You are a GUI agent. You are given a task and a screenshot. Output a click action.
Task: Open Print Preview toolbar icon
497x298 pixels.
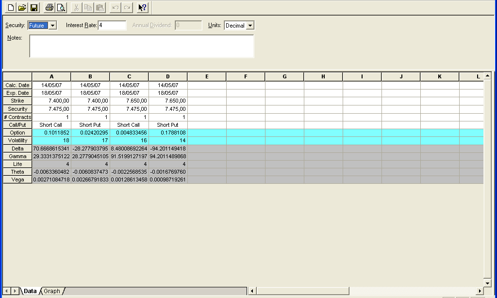[61, 8]
